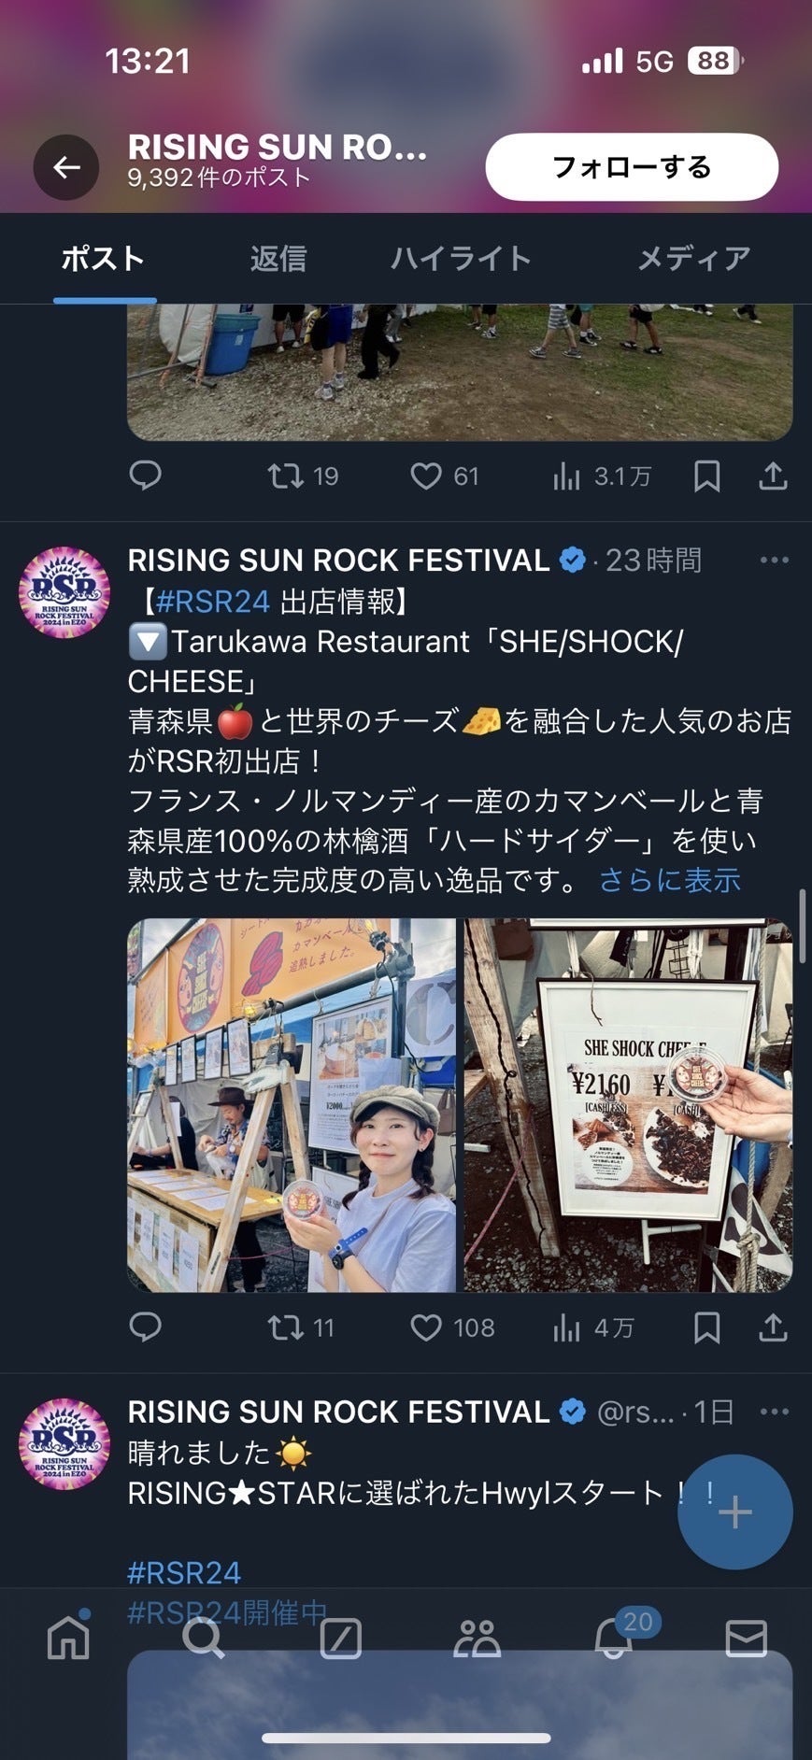Screen dimensions: 812x1760
Task: Open search via magnifier icon
Action: click(x=204, y=1638)
